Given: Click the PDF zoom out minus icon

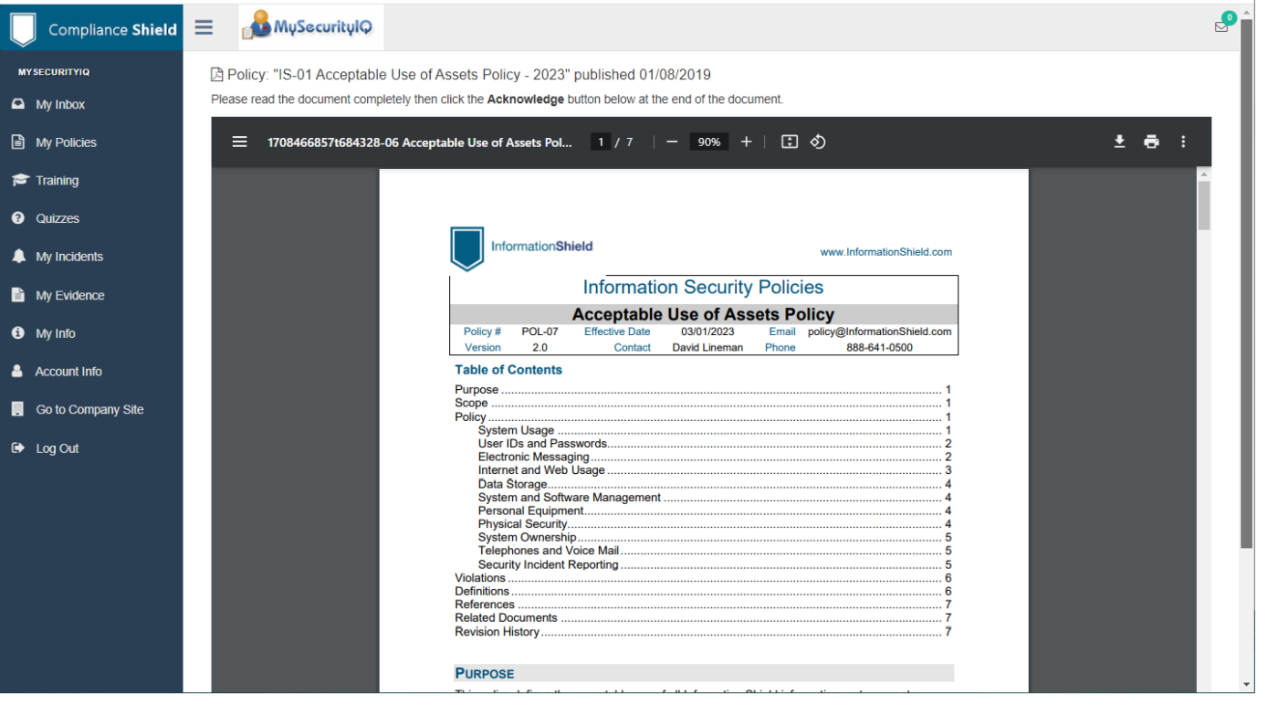Looking at the screenshot, I should tap(672, 142).
